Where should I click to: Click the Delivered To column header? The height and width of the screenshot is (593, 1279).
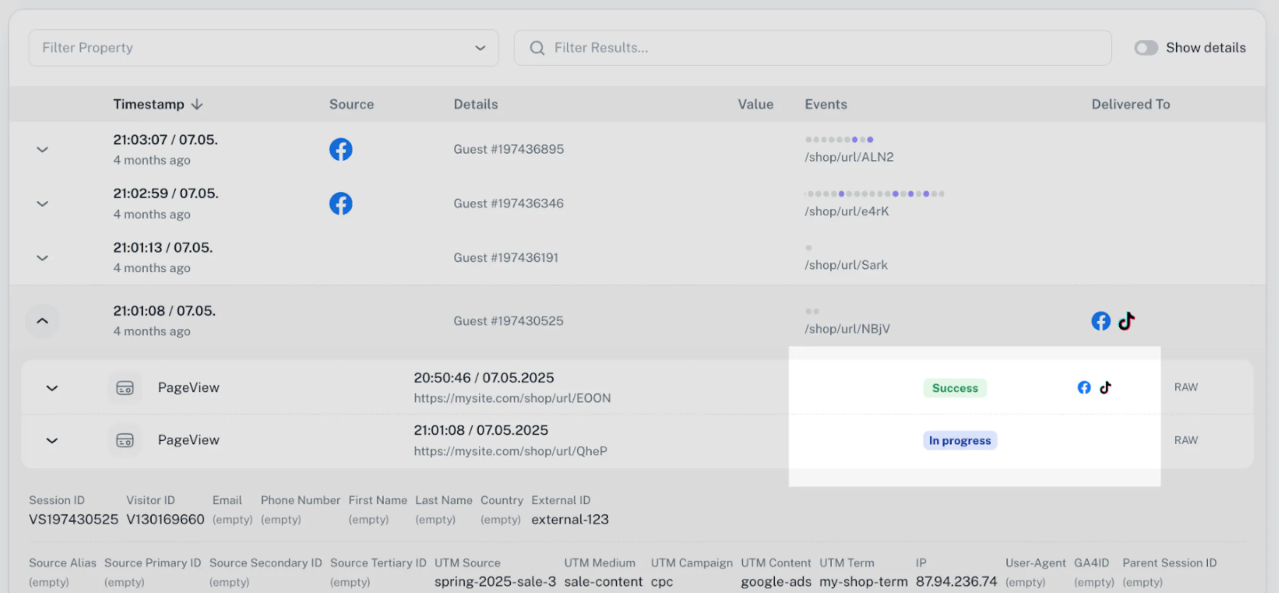point(1130,104)
